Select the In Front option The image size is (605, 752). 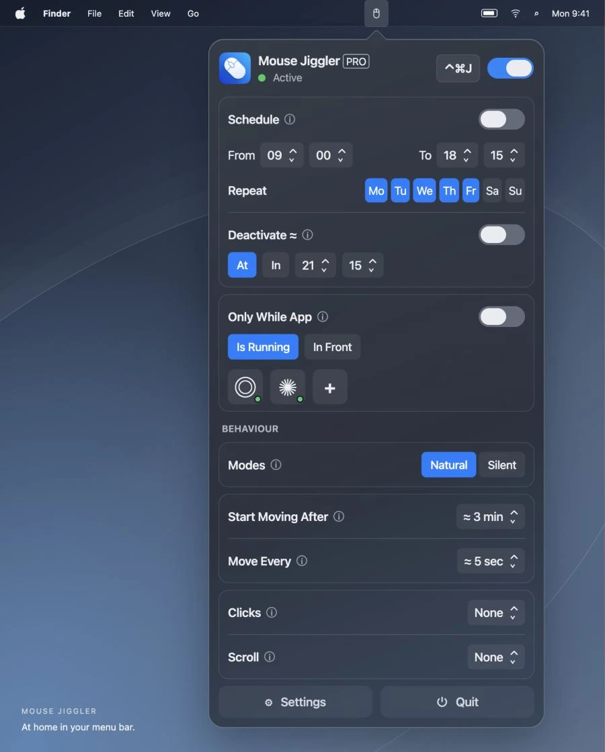(332, 346)
